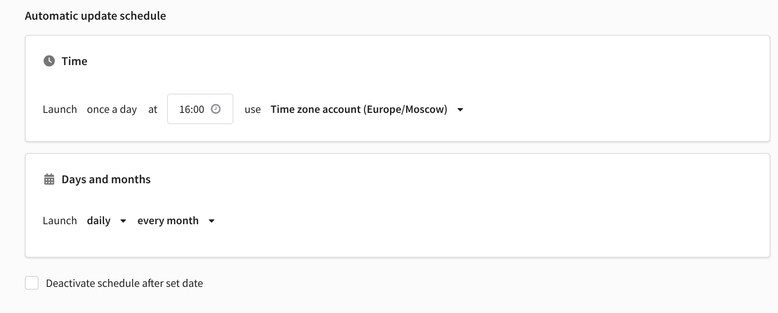Viewport: 778px width, 313px height.
Task: Click the Launch label in Time section
Action: [60, 109]
